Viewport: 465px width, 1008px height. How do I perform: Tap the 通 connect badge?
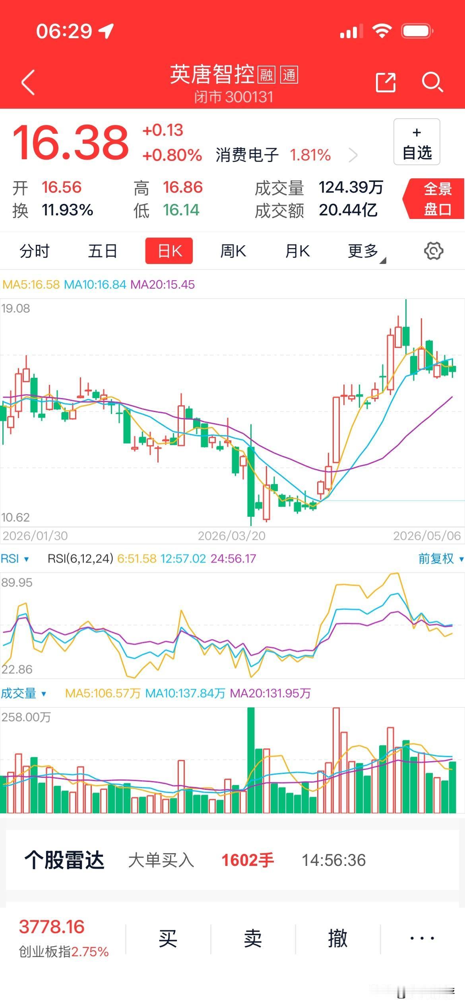pos(289,75)
